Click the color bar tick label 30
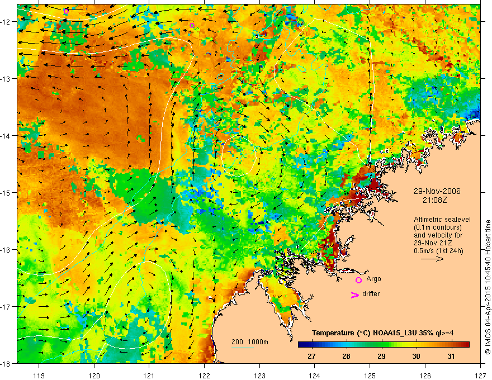 click(416, 357)
